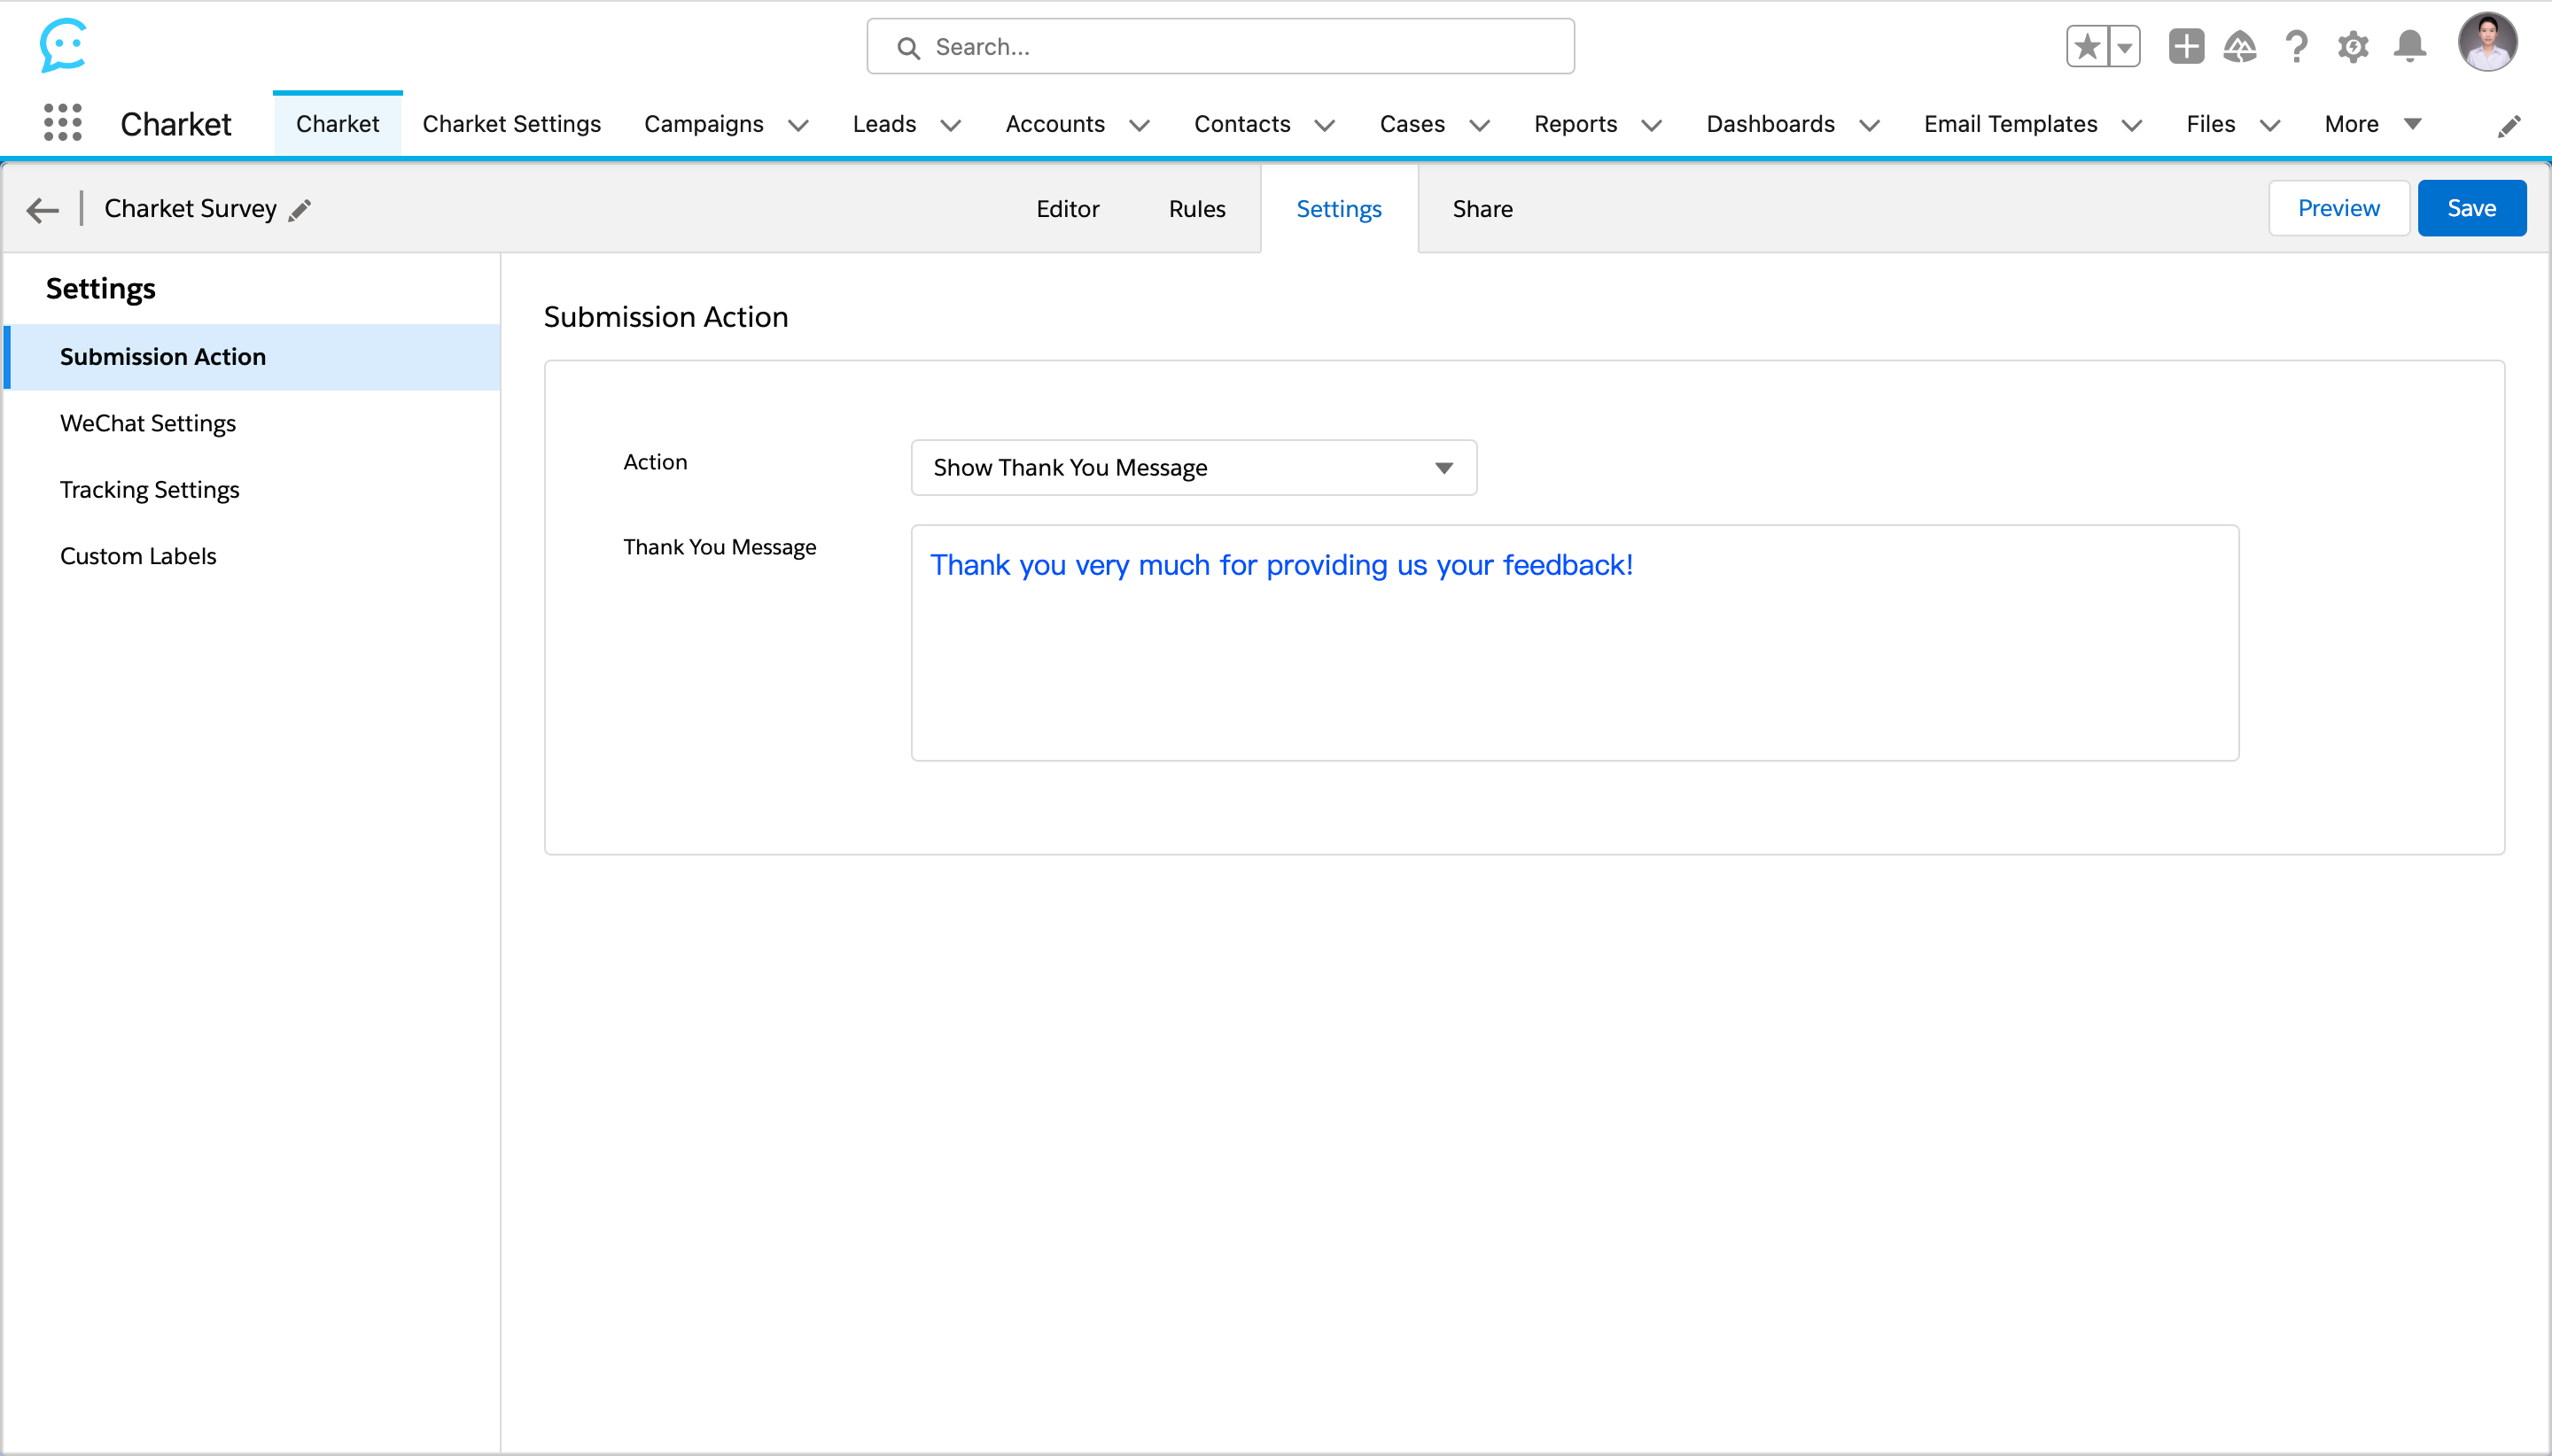Image resolution: width=2552 pixels, height=1456 pixels.
Task: Go to the Dashboards tab
Action: pos(1770,124)
